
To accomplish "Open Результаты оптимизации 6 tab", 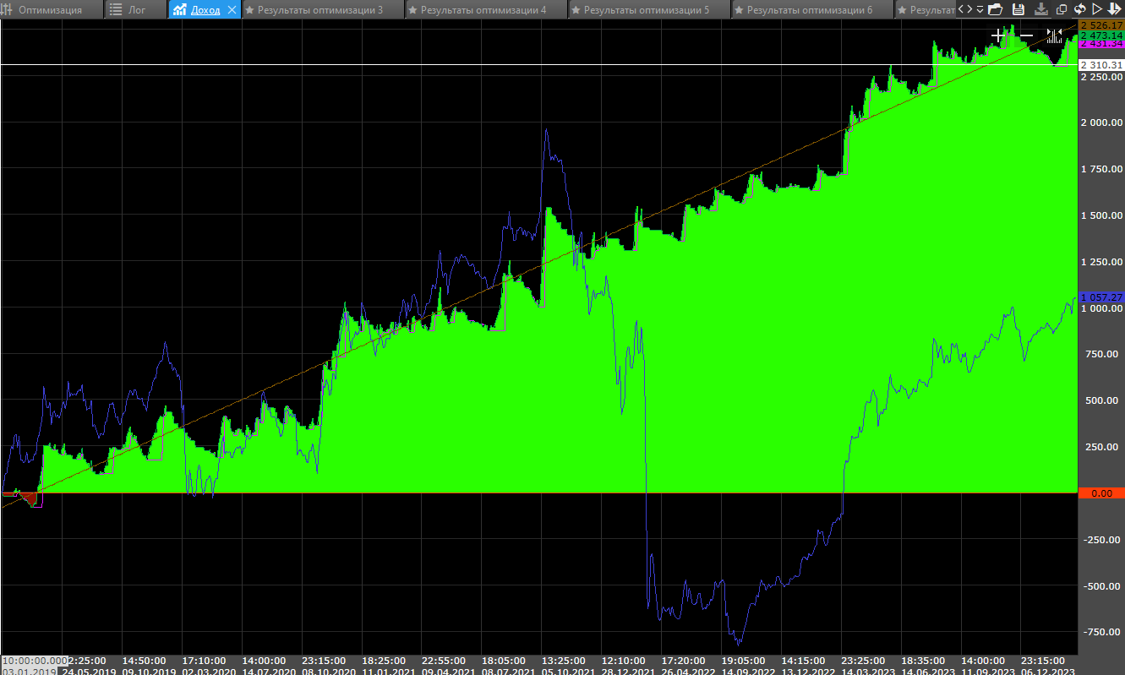I will [811, 10].
